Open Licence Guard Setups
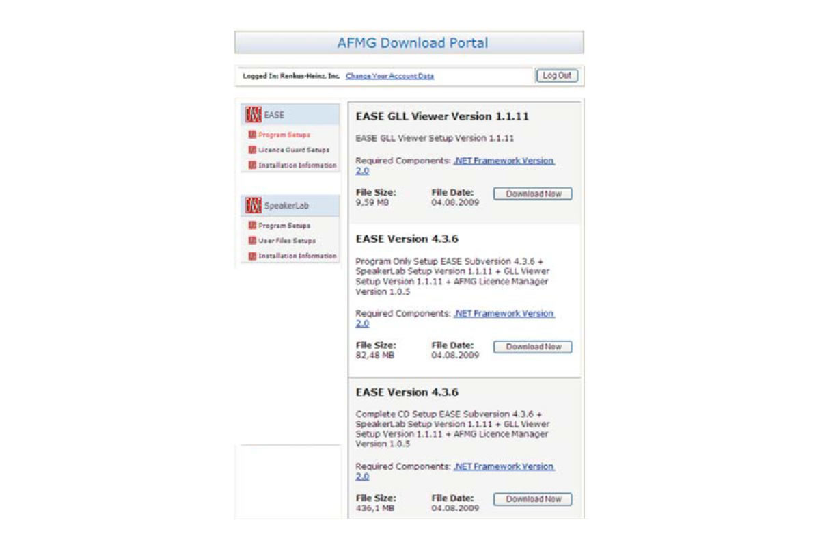The image size is (820, 547). coord(294,150)
